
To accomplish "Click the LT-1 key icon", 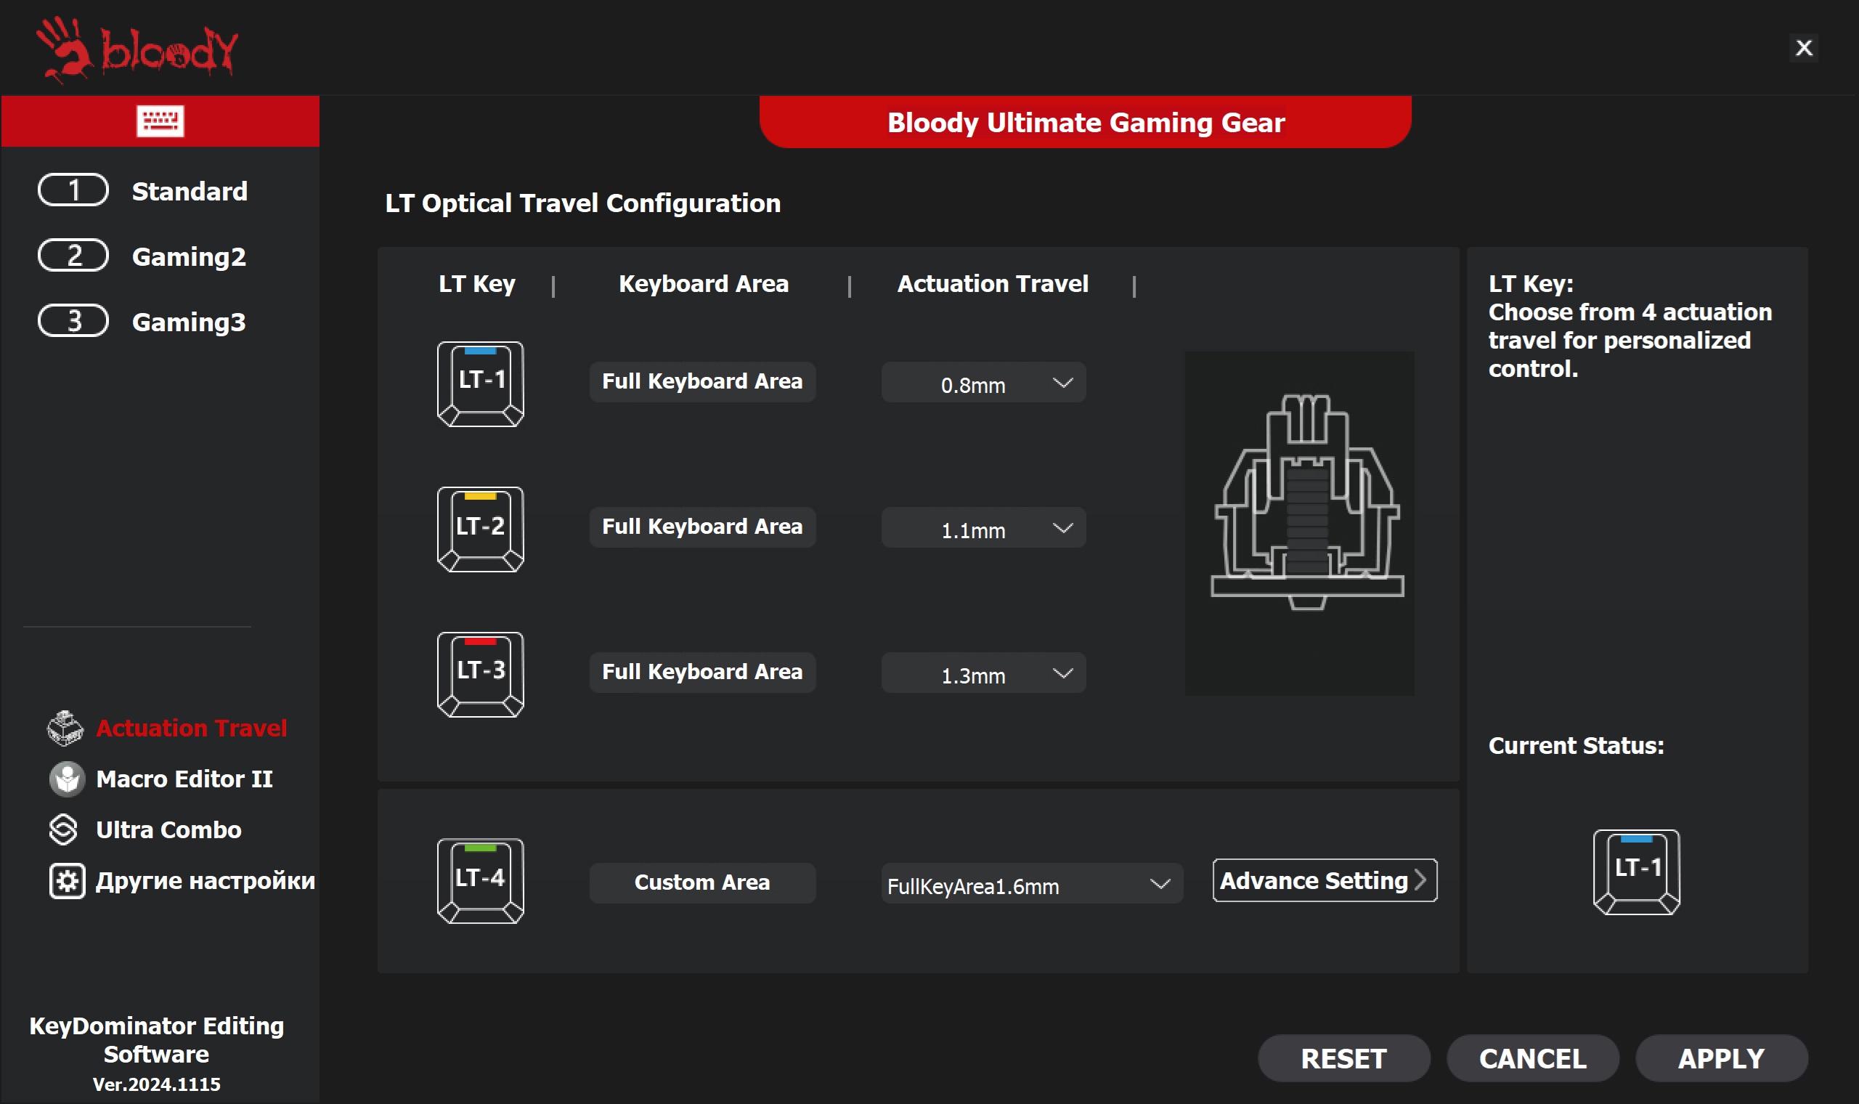I will [481, 384].
